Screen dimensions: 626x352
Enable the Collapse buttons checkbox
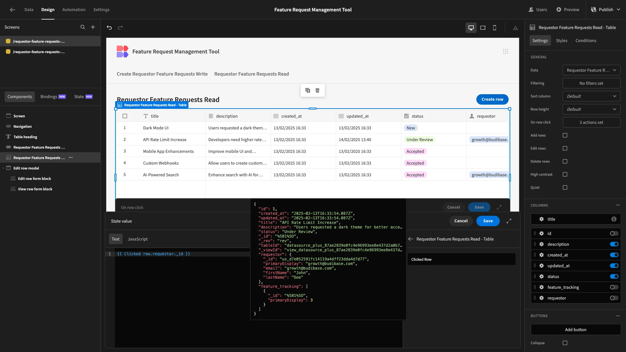point(565,343)
